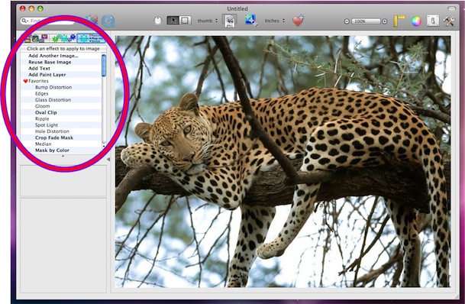Click the blue sparkle image effects icon

[251, 21]
